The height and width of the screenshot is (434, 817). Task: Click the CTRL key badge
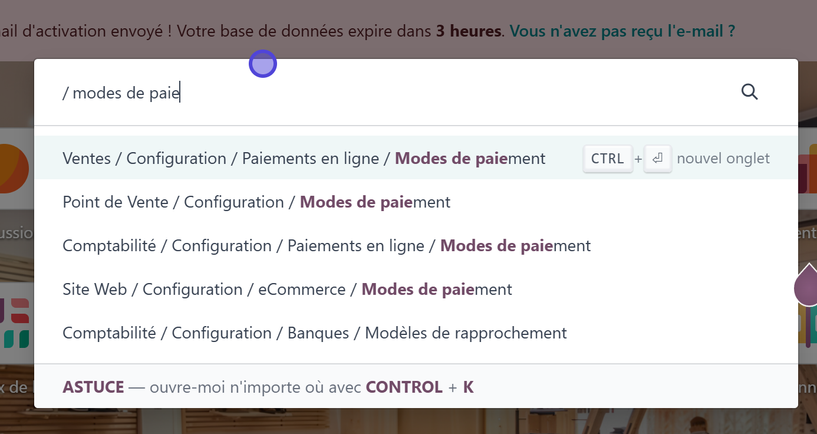pos(608,159)
